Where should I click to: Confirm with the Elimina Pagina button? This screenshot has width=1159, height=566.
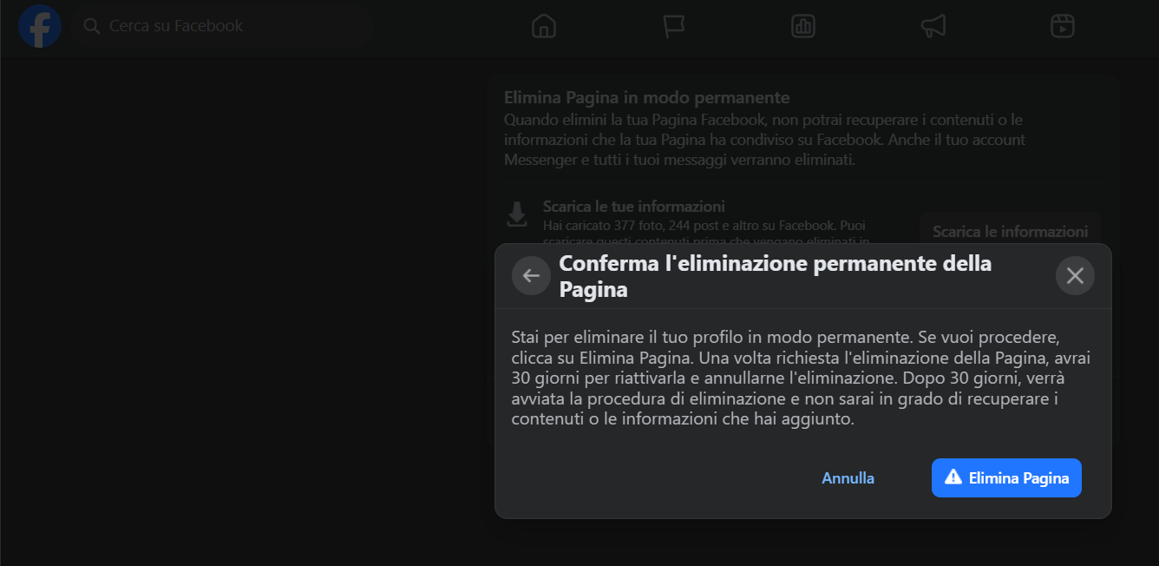pyautogui.click(x=1006, y=478)
